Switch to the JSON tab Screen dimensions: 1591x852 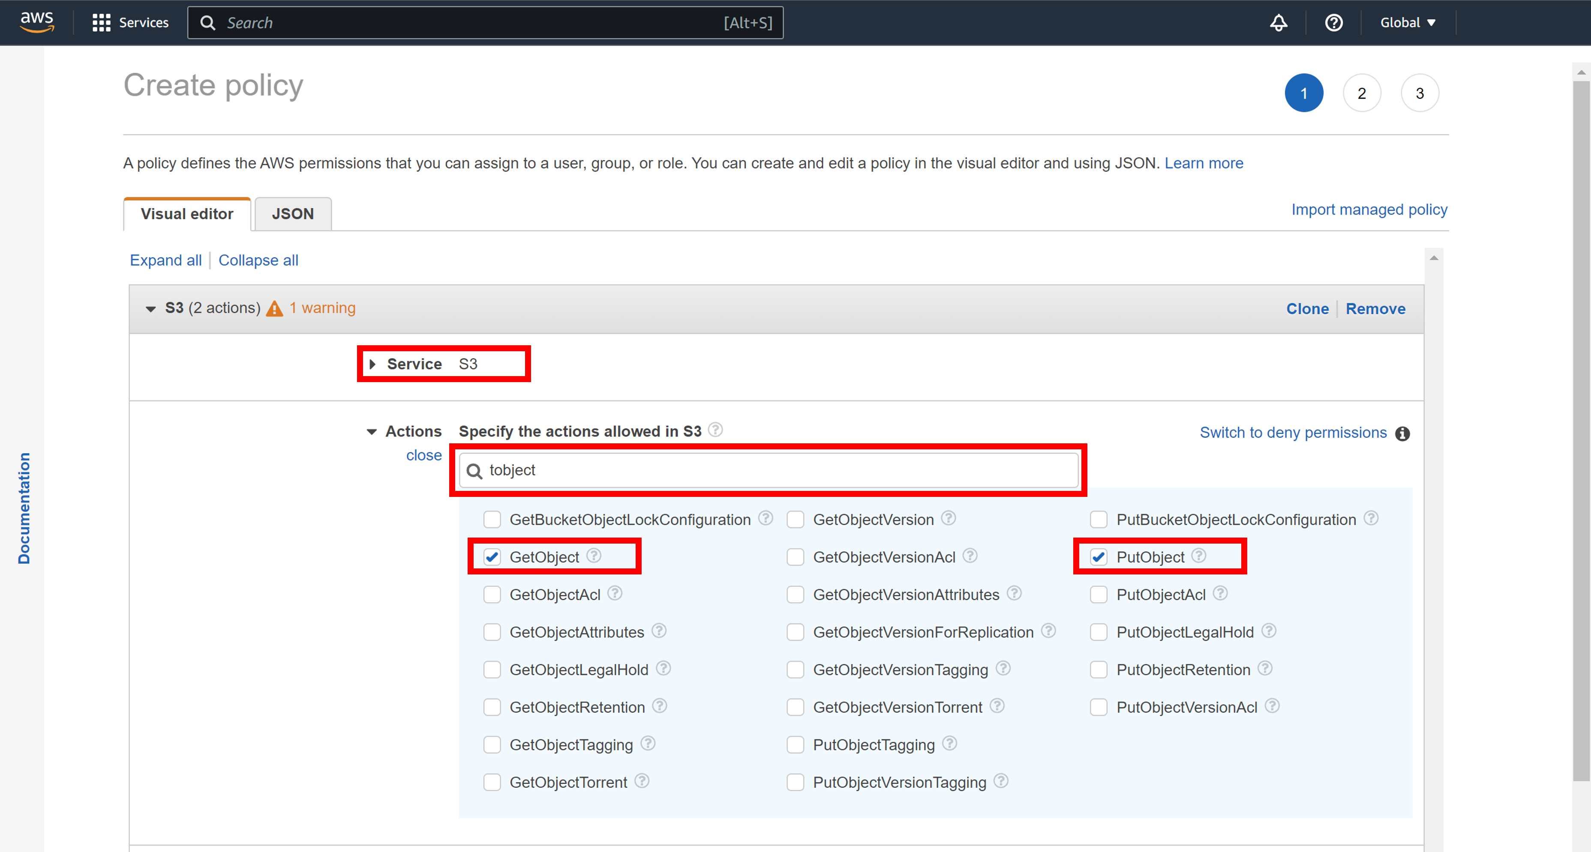tap(292, 214)
